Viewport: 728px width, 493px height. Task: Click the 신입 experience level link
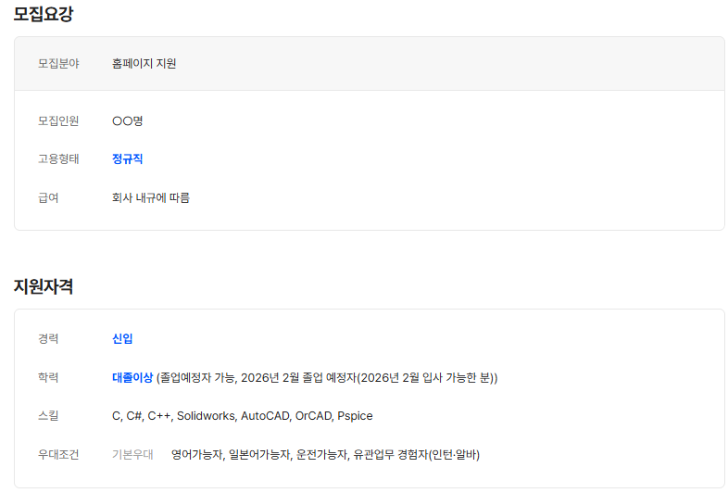[x=122, y=338]
